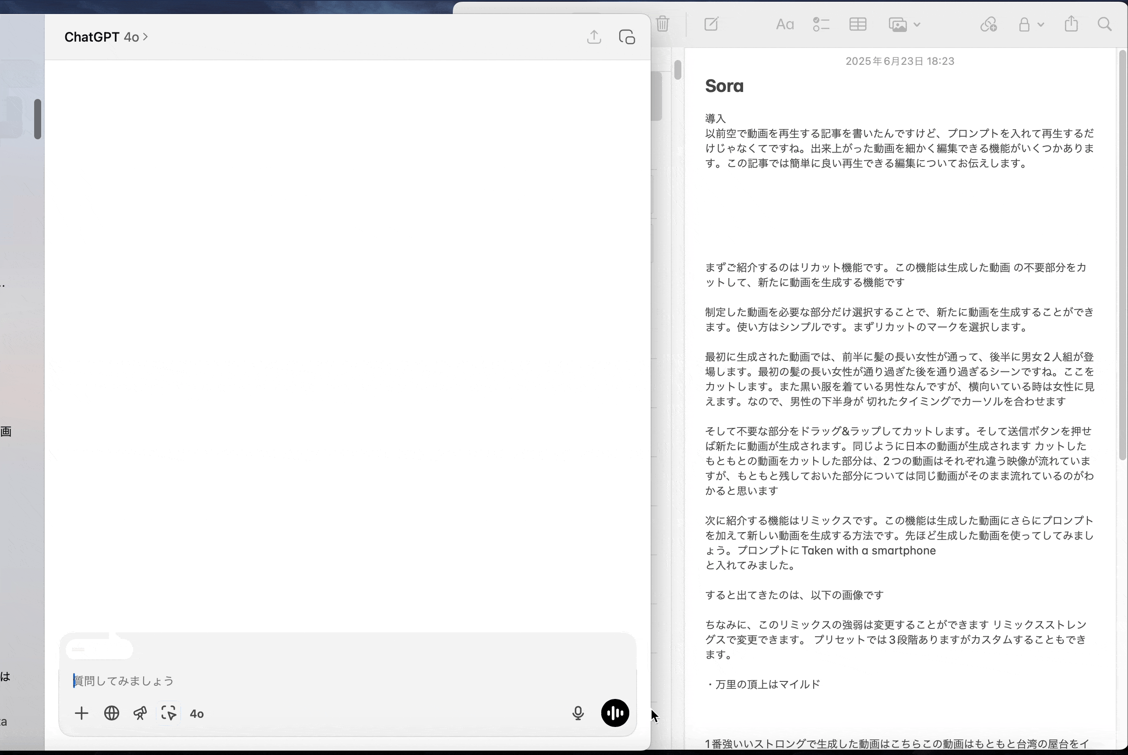This screenshot has height=755, width=1128.
Task: Click the telescope deep research icon
Action: click(140, 713)
